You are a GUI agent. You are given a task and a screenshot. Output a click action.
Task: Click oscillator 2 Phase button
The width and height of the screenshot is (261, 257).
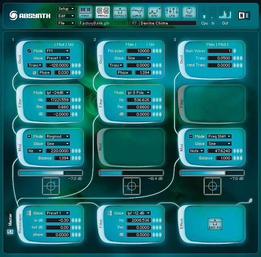(123, 72)
